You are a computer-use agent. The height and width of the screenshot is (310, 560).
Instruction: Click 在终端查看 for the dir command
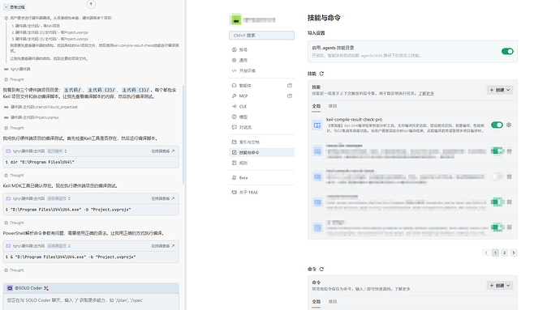[x=163, y=151]
